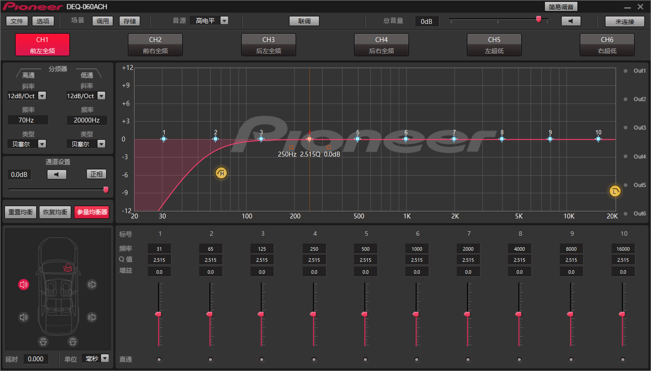Click 恢复均衡 restore EQ button

[x=55, y=212]
